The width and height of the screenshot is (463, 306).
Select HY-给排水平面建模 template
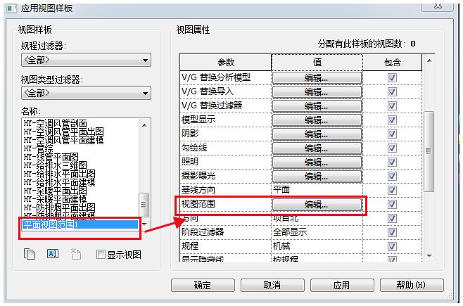click(59, 182)
